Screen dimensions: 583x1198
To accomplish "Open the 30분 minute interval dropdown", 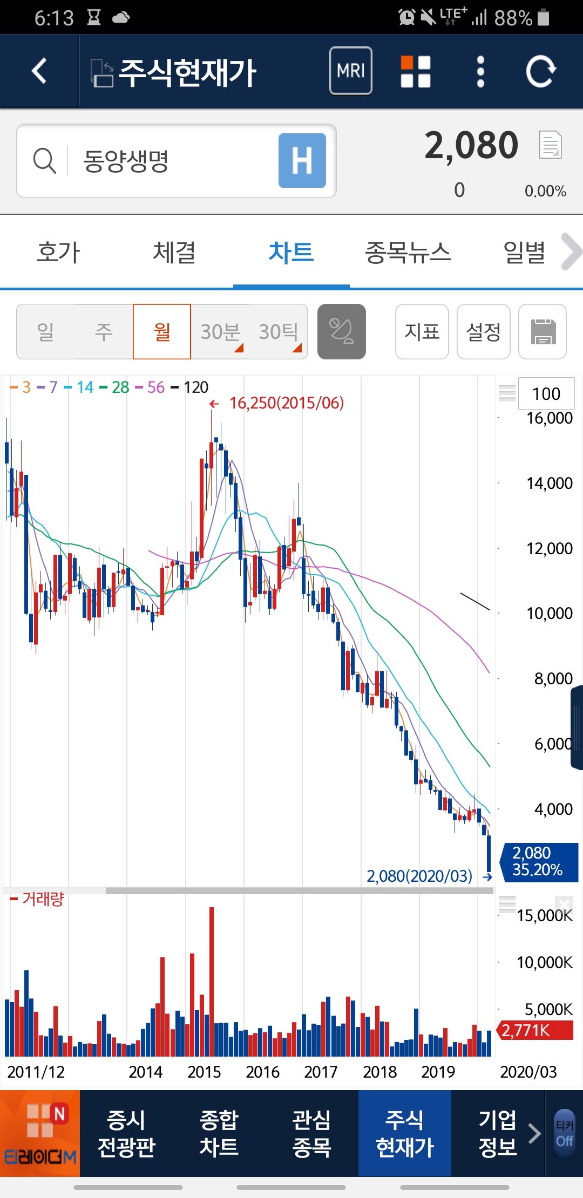I will coord(220,331).
